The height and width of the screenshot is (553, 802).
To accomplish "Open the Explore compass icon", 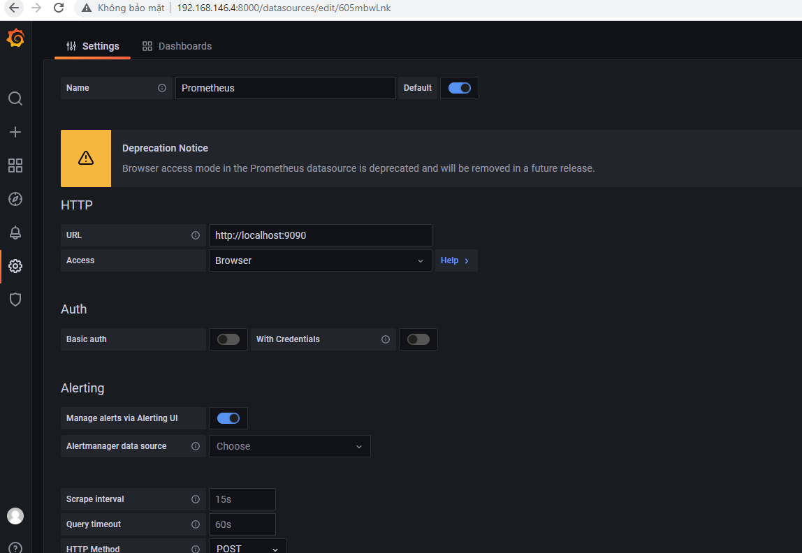I will coord(15,199).
